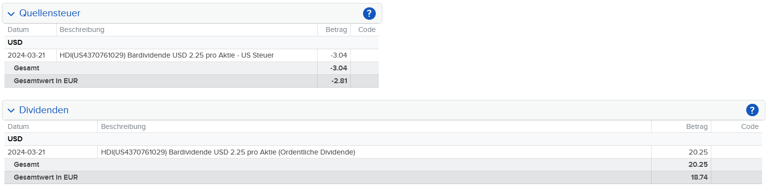
Task: Collapse the Quellensteuer section chevron
Action: 11,14
